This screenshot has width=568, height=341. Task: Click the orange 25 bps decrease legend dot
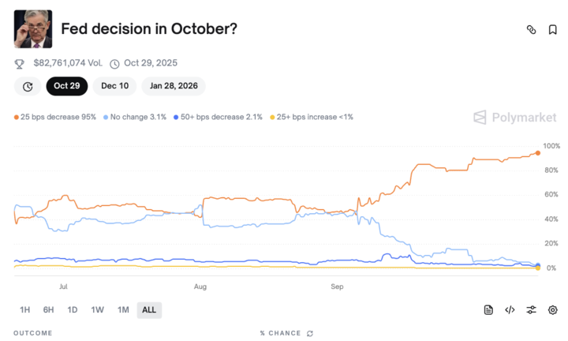pyautogui.click(x=17, y=117)
